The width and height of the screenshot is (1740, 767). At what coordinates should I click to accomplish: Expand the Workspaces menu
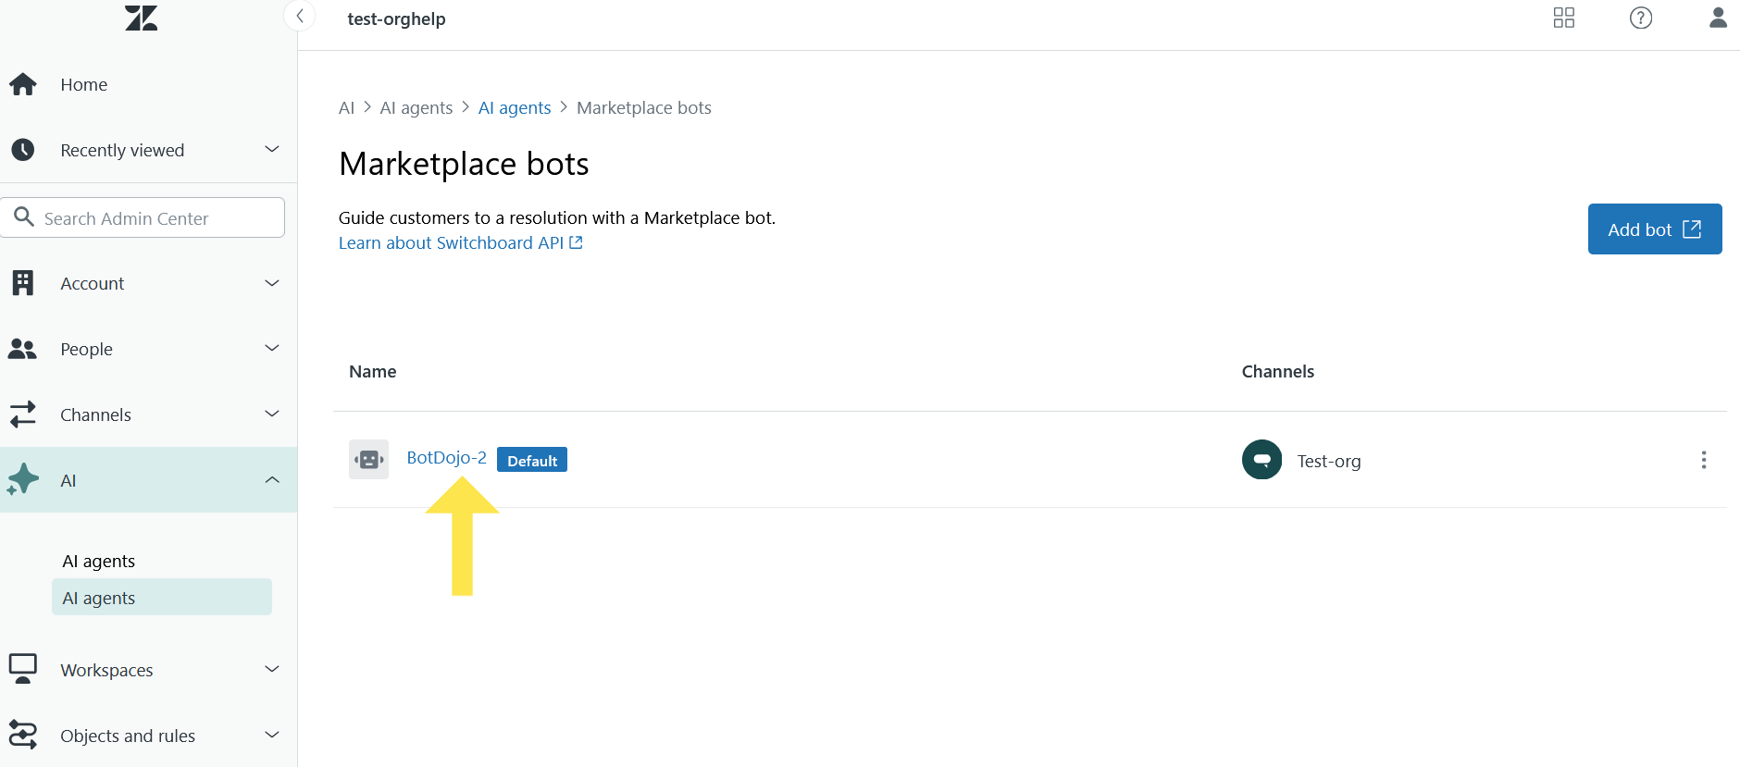pyautogui.click(x=148, y=670)
